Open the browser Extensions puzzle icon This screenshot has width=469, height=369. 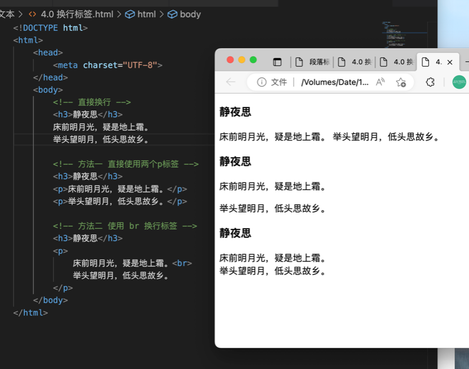[430, 82]
